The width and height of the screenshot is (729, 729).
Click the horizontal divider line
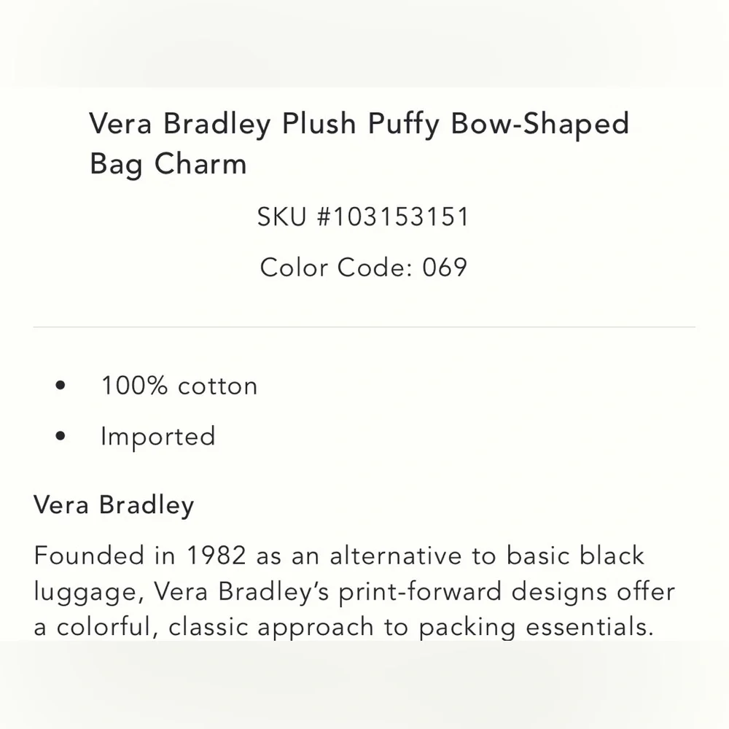pyautogui.click(x=364, y=327)
